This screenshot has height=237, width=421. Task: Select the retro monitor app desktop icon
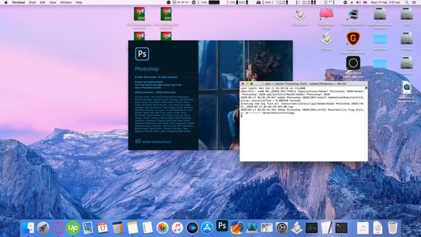point(353,14)
